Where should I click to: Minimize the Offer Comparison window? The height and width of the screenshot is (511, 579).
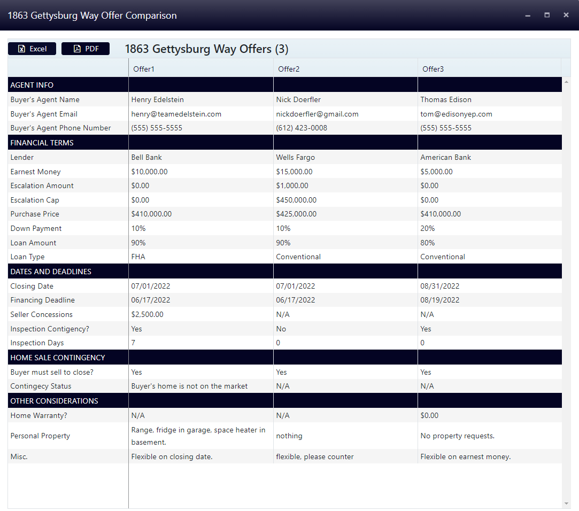point(528,16)
